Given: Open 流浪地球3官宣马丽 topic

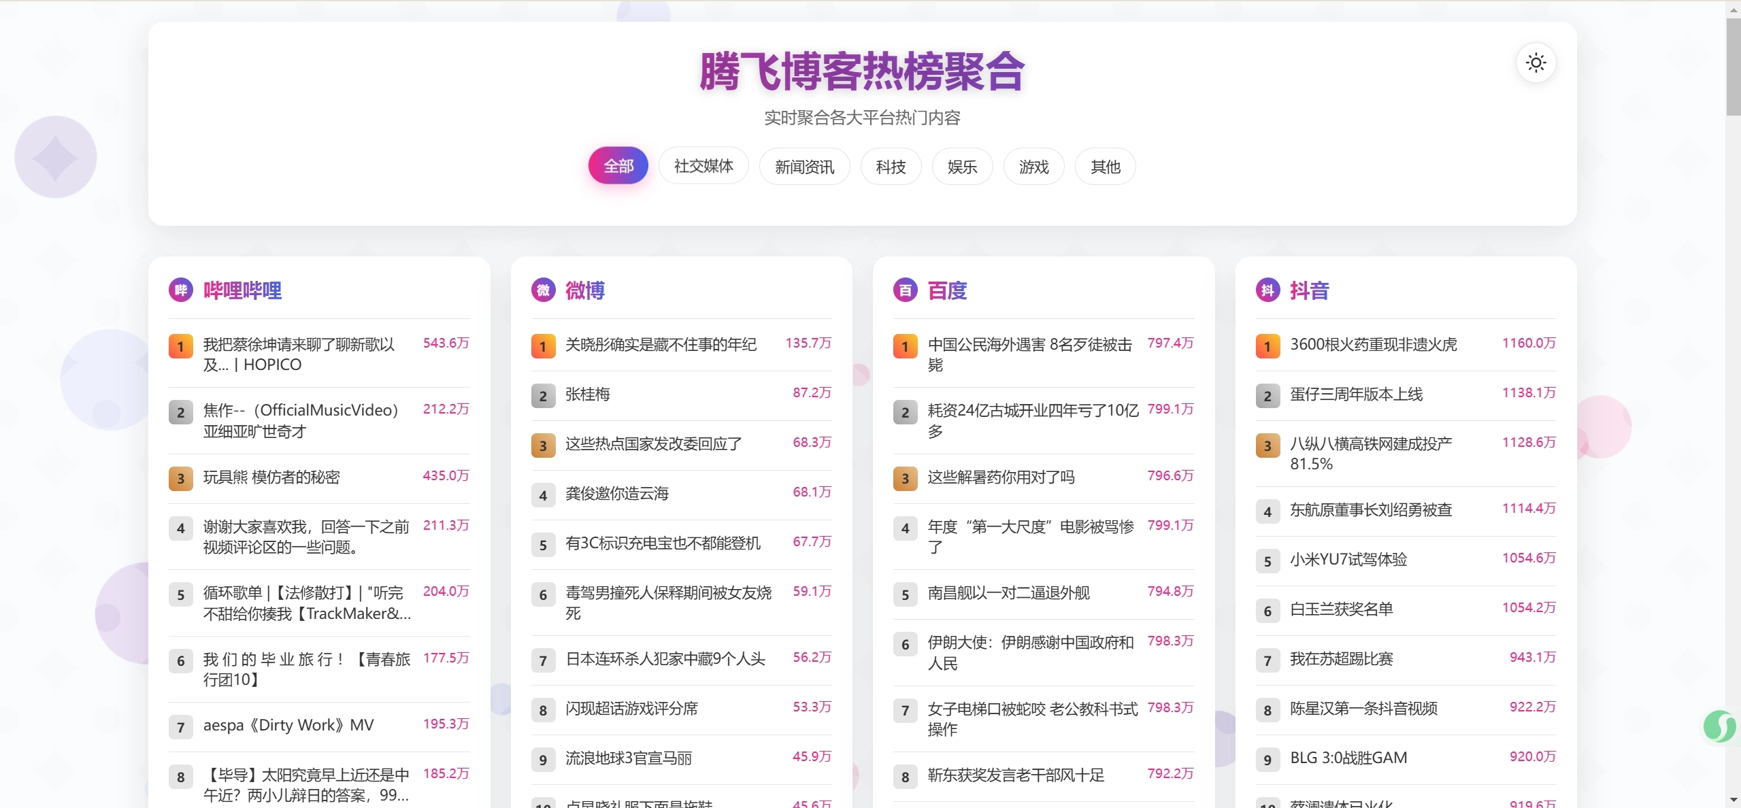Looking at the screenshot, I should coord(681,759).
